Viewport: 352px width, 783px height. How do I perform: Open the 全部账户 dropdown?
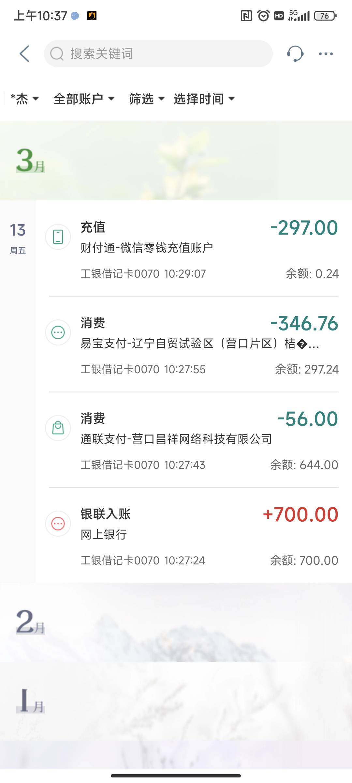tap(84, 99)
